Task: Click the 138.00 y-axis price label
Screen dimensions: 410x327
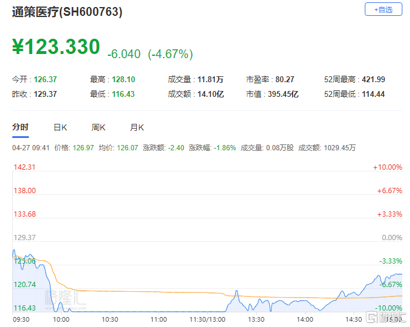Action: 25,191
